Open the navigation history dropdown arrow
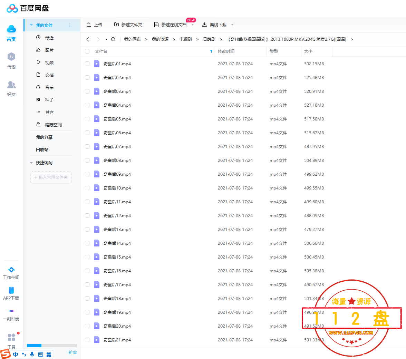The width and height of the screenshot is (406, 359). click(106, 39)
